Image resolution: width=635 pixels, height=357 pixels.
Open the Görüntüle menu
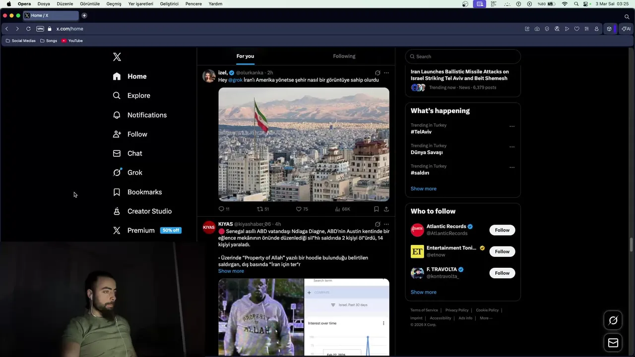point(90,4)
